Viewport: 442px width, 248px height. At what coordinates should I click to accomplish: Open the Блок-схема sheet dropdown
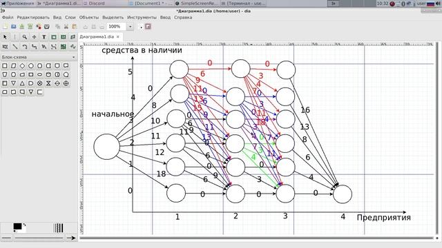coord(39,57)
